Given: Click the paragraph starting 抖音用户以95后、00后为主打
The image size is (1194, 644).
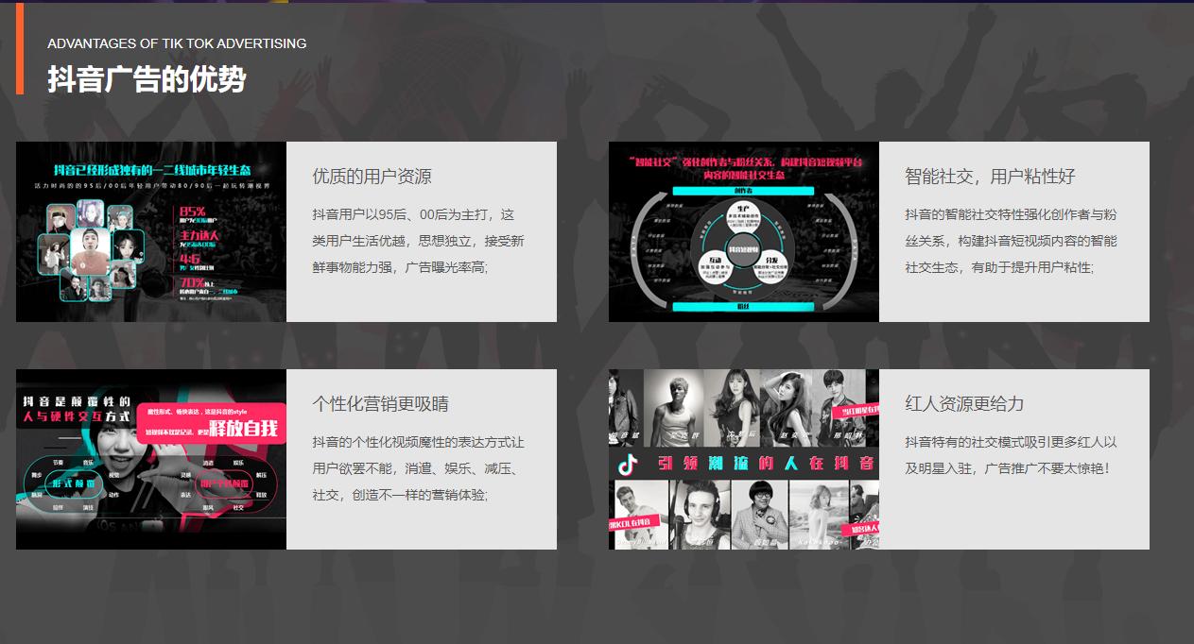Looking at the screenshot, I should [419, 241].
